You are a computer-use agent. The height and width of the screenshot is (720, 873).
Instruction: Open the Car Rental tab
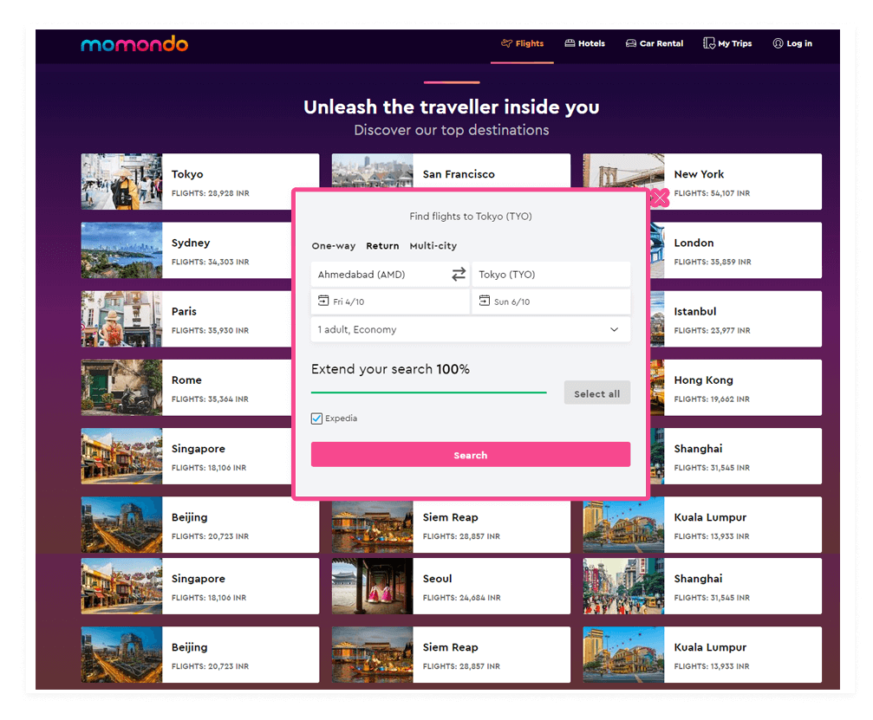pyautogui.click(x=655, y=43)
